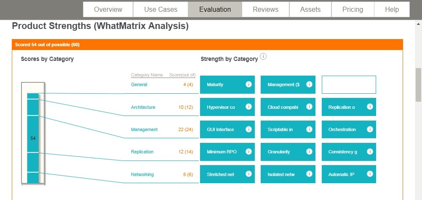The image size is (422, 200).
Task: Click the Granularity strength tile
Action: (x=288, y=152)
